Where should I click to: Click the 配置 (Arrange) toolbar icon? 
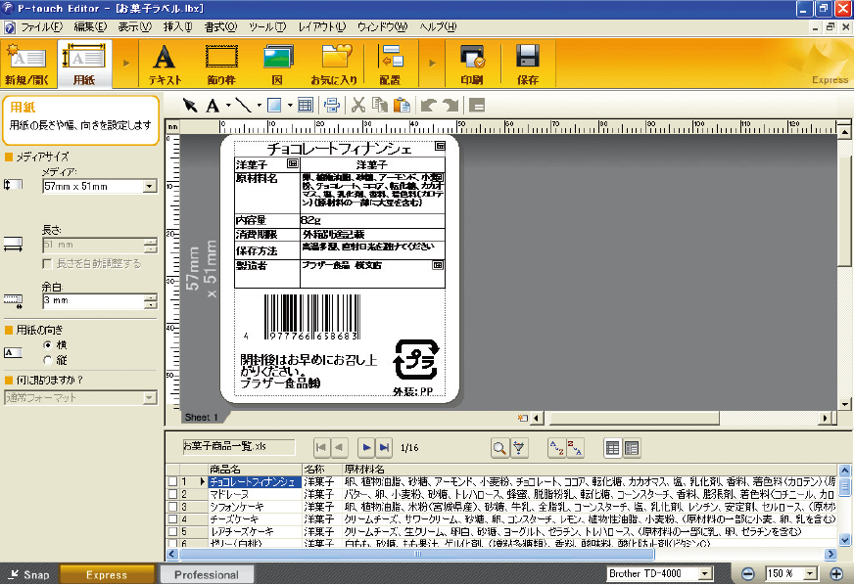tap(390, 65)
